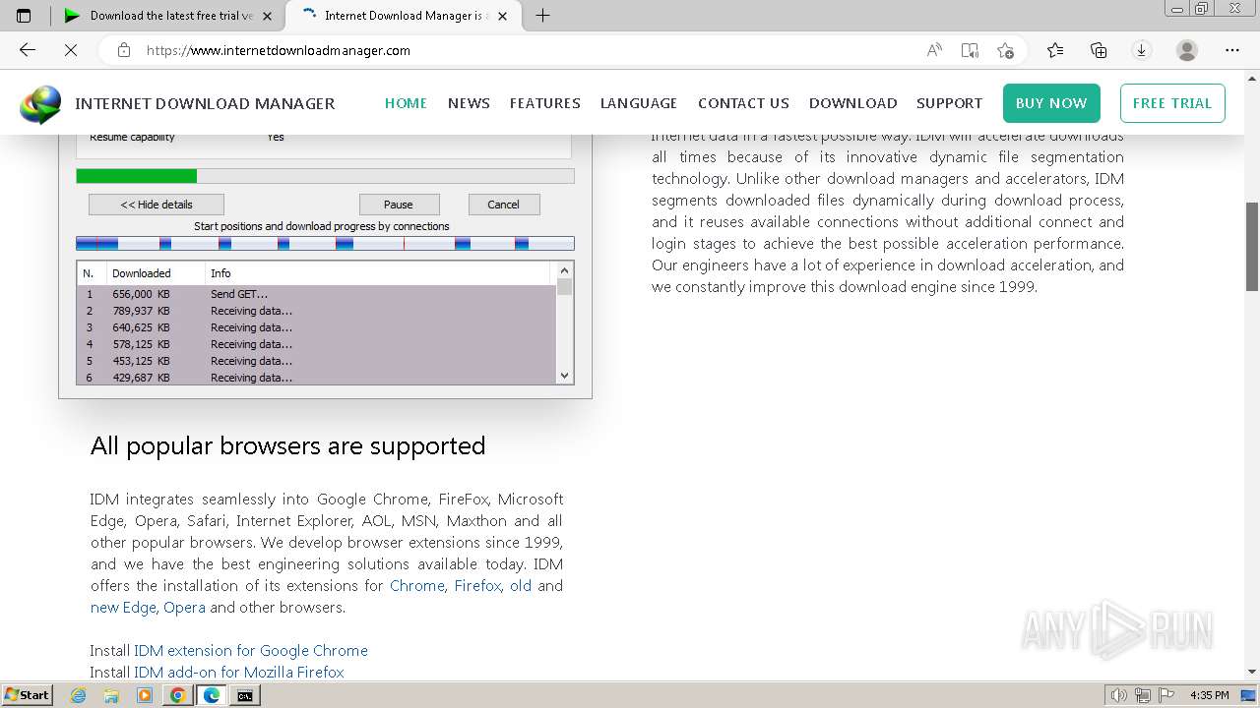Viewport: 1260px width, 708px height.
Task: Add this page to favorites
Action: coord(1005,50)
